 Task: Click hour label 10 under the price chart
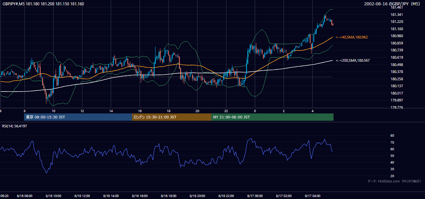point(53,111)
